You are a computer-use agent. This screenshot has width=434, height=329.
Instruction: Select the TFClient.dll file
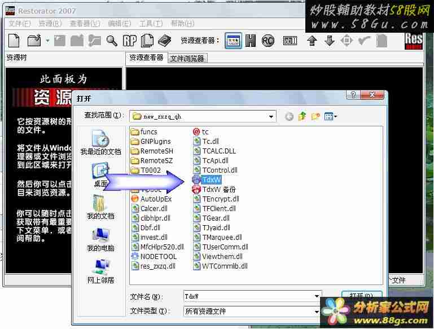(x=214, y=209)
